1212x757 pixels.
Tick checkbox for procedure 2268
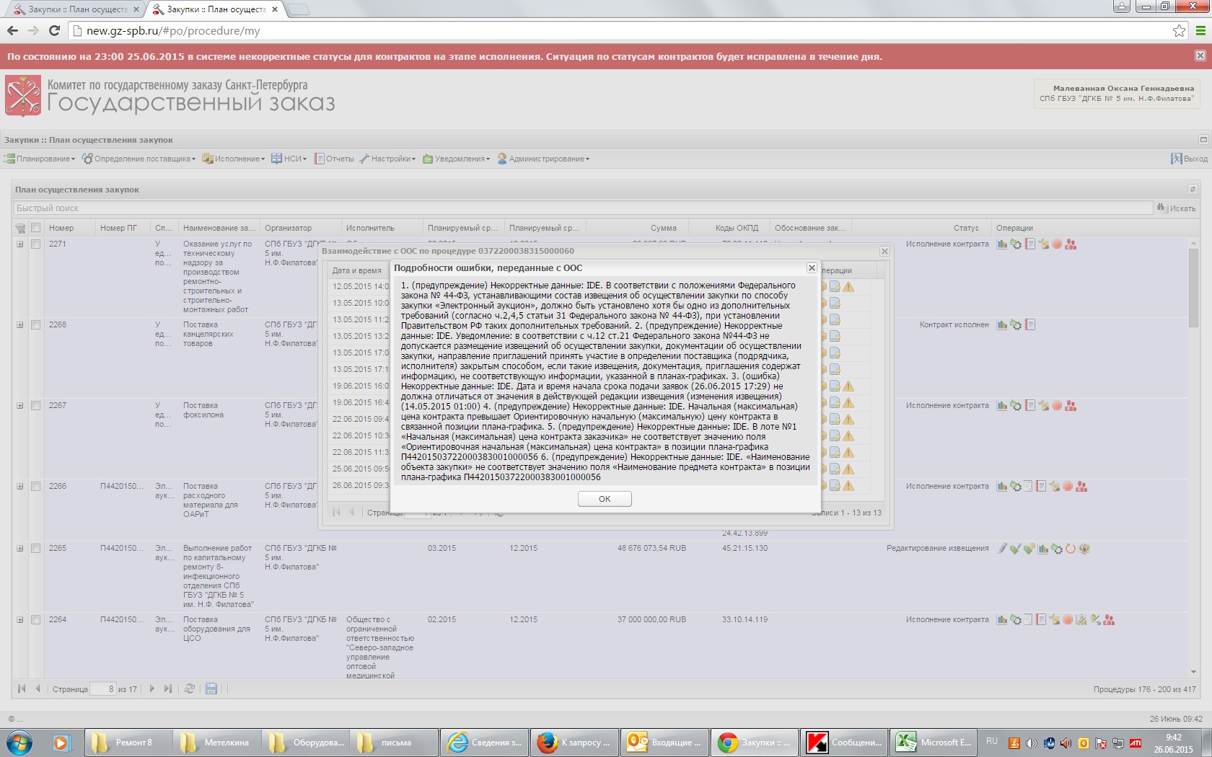(35, 325)
